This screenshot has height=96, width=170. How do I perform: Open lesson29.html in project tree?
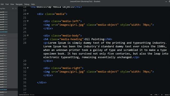3,53
